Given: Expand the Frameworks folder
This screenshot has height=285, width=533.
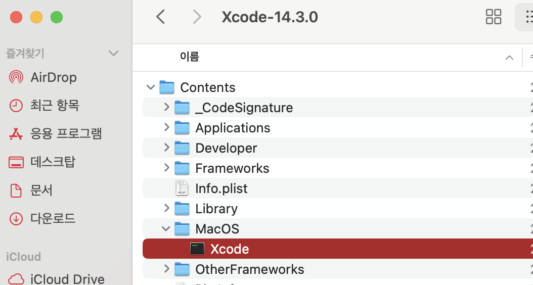Looking at the screenshot, I should (x=166, y=167).
